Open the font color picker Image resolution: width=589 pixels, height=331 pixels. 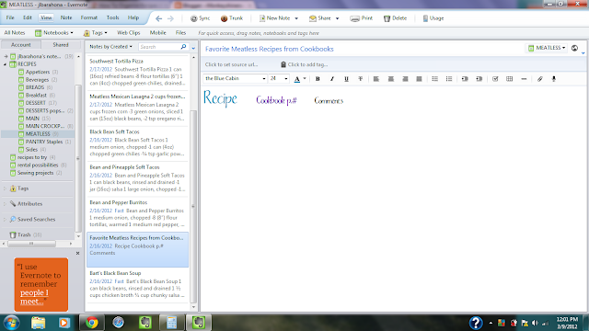pos(297,79)
